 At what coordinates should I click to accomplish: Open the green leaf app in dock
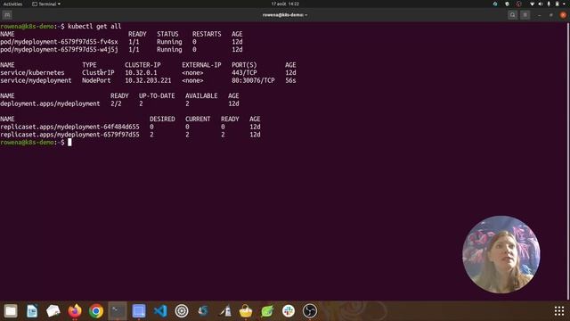(267, 311)
